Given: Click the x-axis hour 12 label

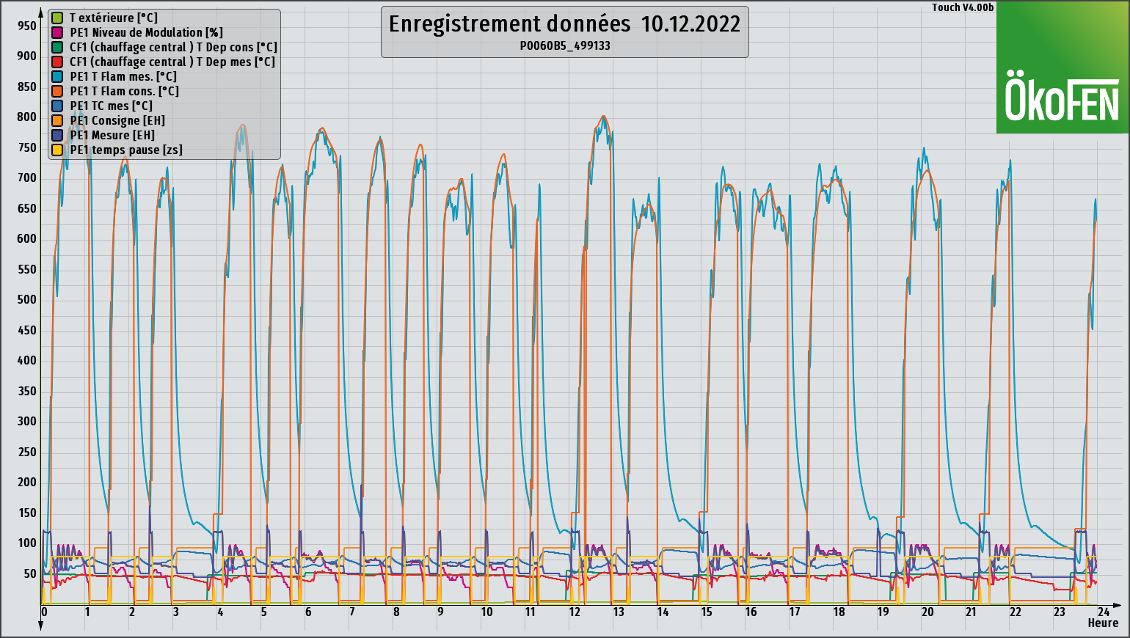Looking at the screenshot, I should click(x=575, y=612).
